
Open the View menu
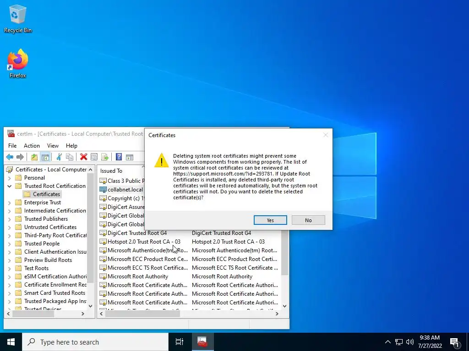[53, 146]
